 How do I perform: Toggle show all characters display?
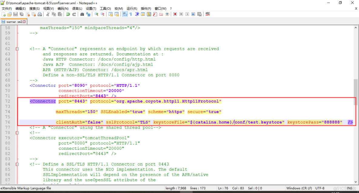pos(131,14)
